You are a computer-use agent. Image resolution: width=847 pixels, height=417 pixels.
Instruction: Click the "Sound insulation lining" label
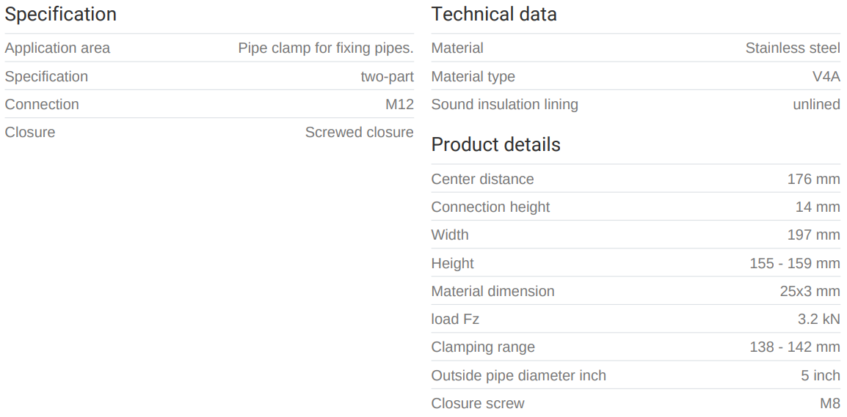click(x=504, y=104)
